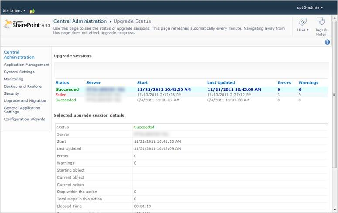Click last updated 11/10/2011 2:27:12 PM

pyautogui.click(x=230, y=95)
